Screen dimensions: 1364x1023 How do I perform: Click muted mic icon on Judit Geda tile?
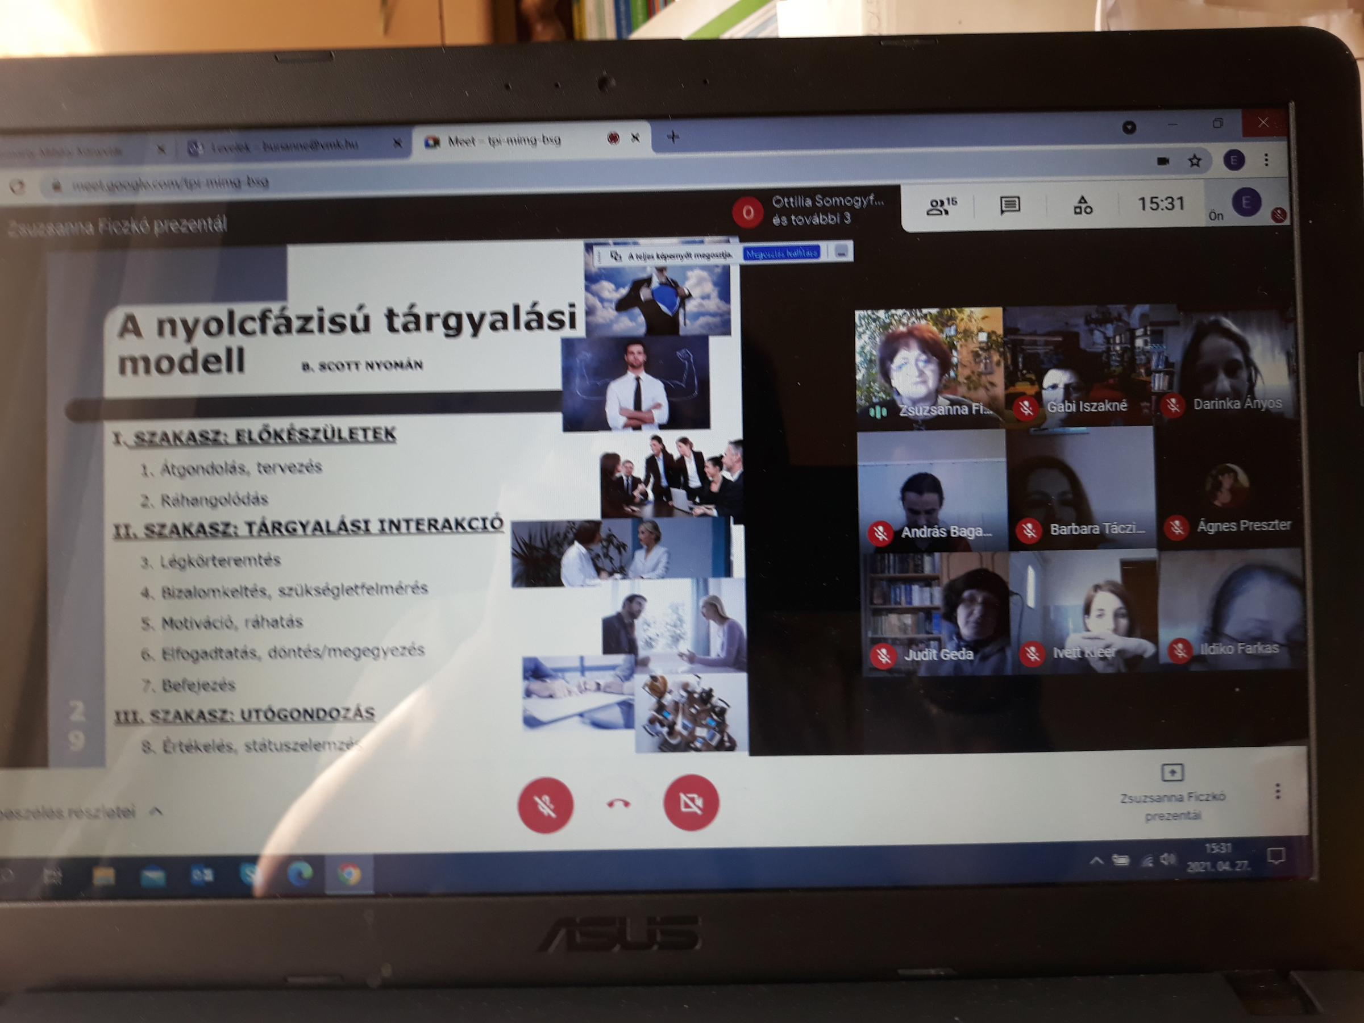tap(883, 655)
